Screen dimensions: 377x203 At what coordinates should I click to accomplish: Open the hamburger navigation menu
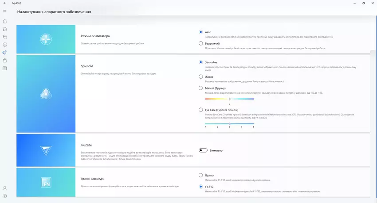click(4, 11)
